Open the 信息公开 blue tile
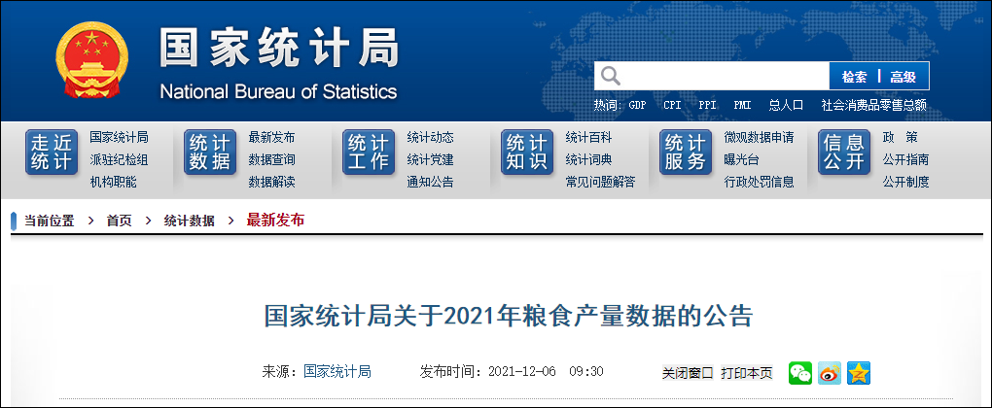Image resolution: width=992 pixels, height=408 pixels. (x=844, y=153)
